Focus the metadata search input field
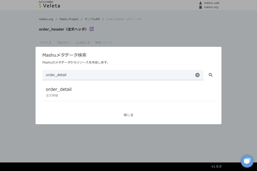 [x=119, y=75]
